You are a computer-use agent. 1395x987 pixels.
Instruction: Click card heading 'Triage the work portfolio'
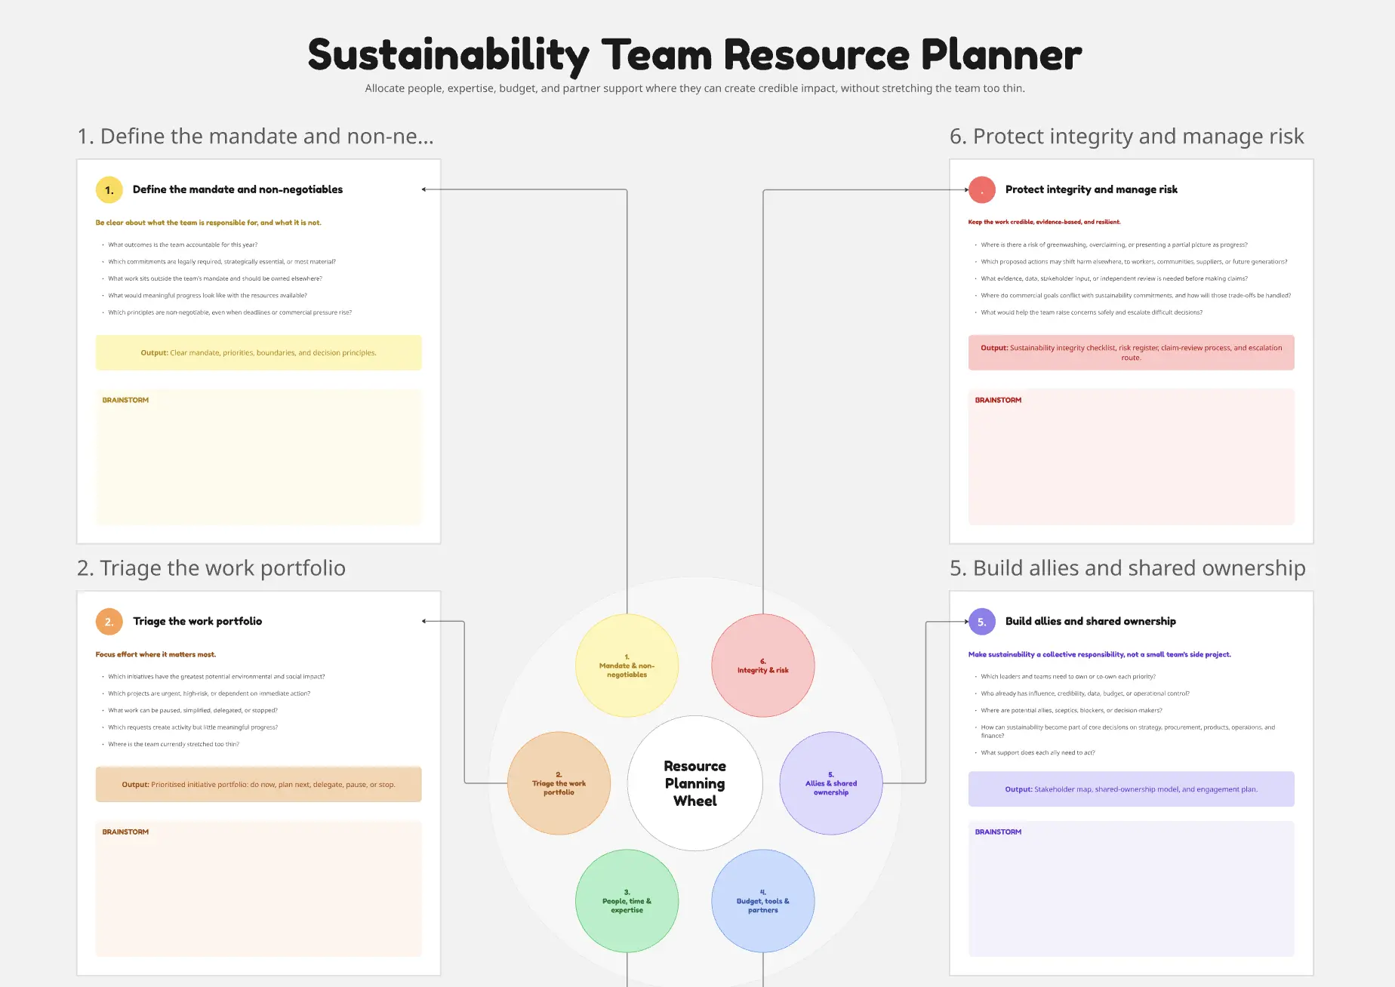point(198,621)
